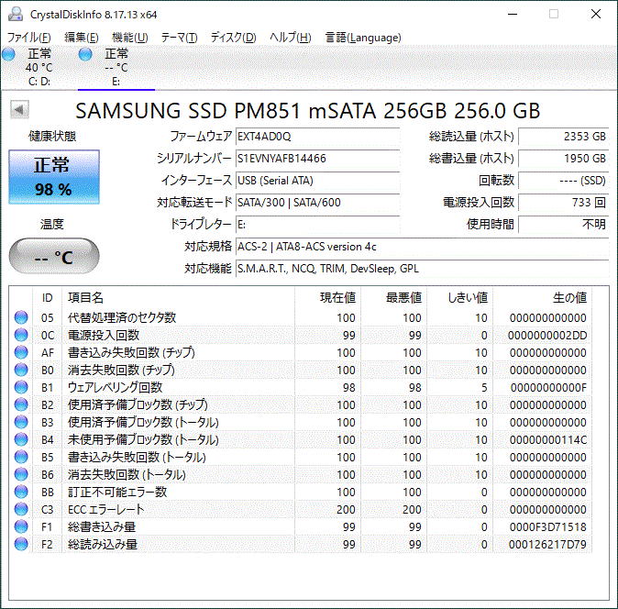Click raw value 00000000114C
Screen dimensions: 618x609
pyautogui.click(x=547, y=440)
